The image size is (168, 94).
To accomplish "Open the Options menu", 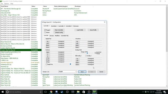I will (7, 3).
